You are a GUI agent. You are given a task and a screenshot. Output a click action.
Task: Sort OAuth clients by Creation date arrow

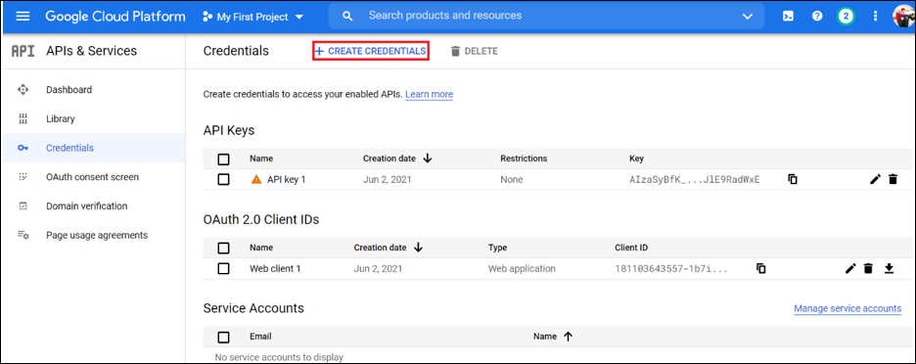[x=418, y=248]
